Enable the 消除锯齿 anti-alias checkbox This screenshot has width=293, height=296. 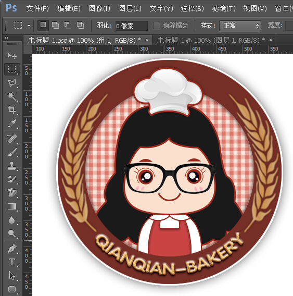pyautogui.click(x=157, y=26)
